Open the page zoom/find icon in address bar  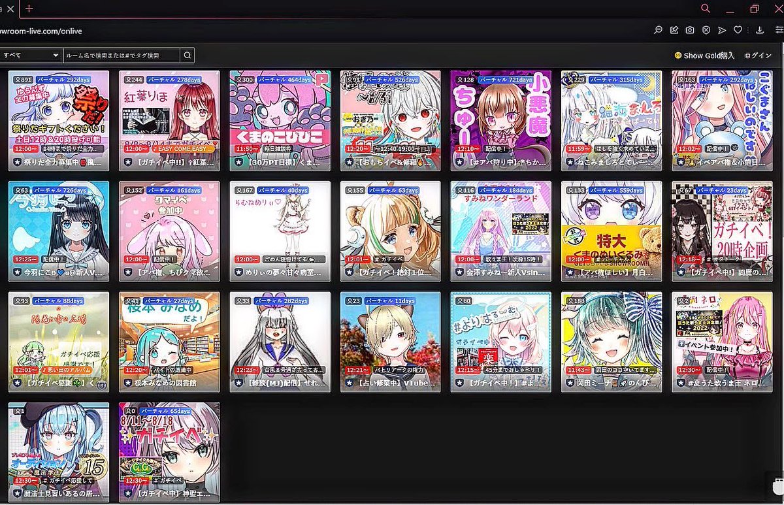pos(659,30)
